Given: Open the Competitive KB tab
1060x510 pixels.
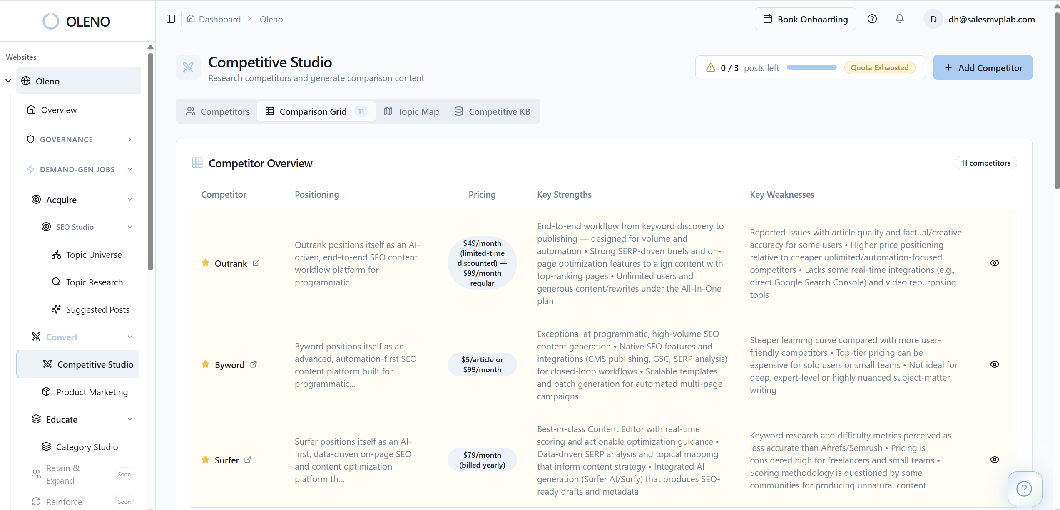Looking at the screenshot, I should pyautogui.click(x=492, y=111).
